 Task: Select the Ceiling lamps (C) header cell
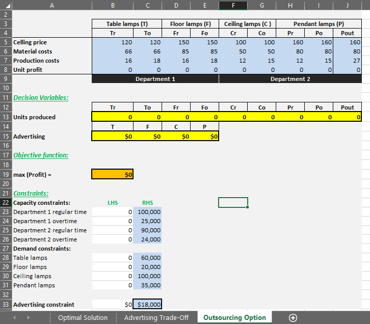tap(248, 24)
